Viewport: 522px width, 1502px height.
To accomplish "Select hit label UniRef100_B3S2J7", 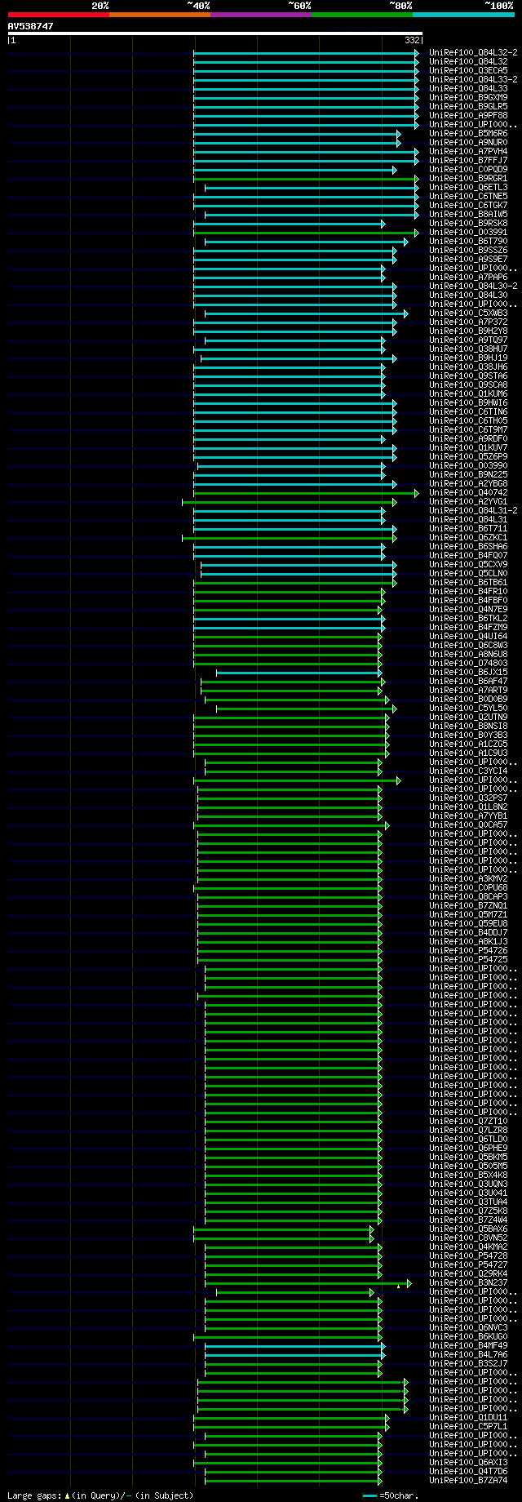I will 468,1363.
